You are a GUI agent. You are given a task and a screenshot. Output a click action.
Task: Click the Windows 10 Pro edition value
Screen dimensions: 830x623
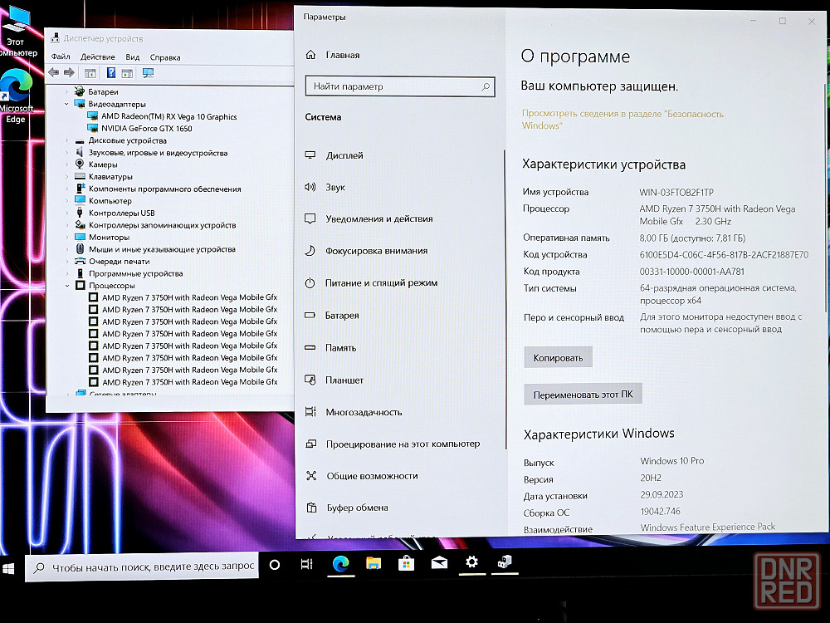672,461
